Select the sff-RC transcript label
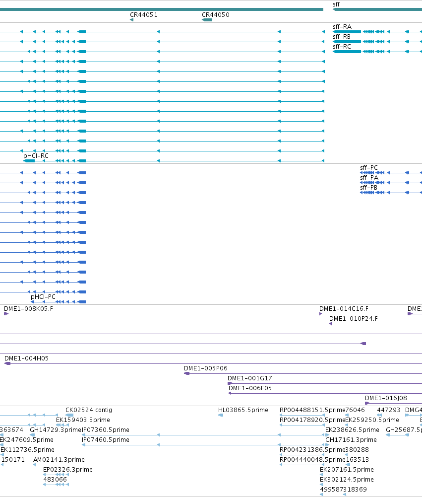422x497 pixels. click(342, 47)
